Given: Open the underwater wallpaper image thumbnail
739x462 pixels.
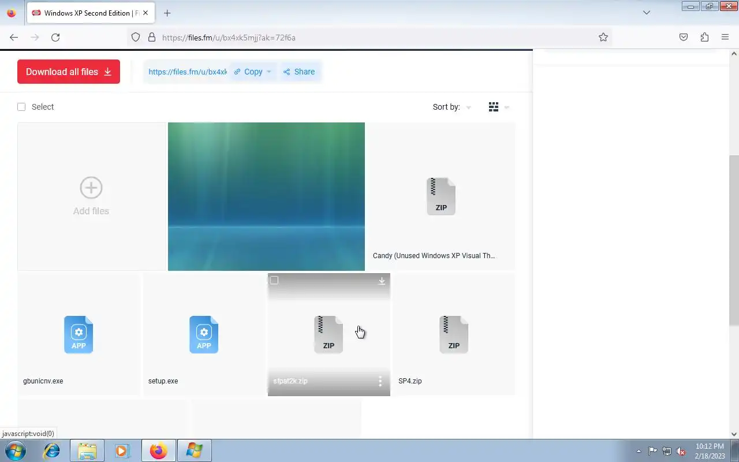Looking at the screenshot, I should pyautogui.click(x=266, y=196).
